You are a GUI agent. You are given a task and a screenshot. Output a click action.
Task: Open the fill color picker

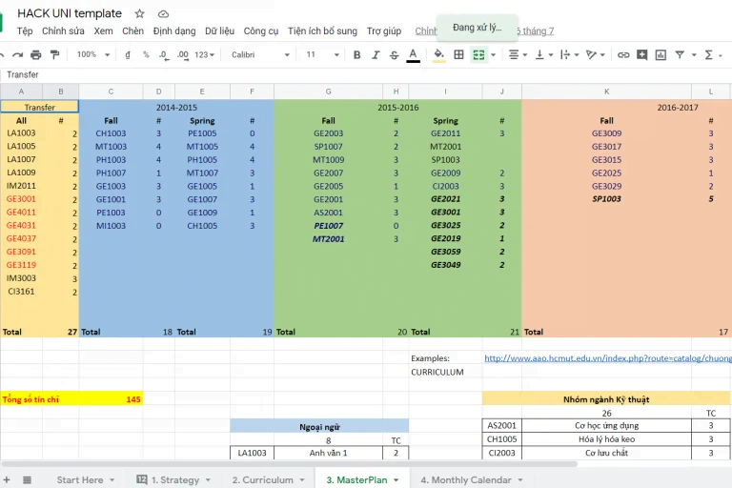click(438, 55)
